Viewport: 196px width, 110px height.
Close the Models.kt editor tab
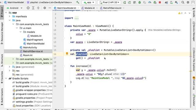pyautogui.click(x=97, y=8)
